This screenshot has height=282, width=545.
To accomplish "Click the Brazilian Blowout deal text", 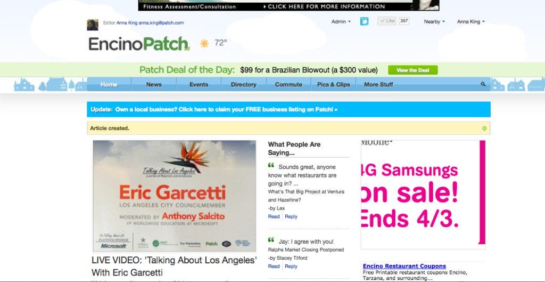I will coord(309,70).
